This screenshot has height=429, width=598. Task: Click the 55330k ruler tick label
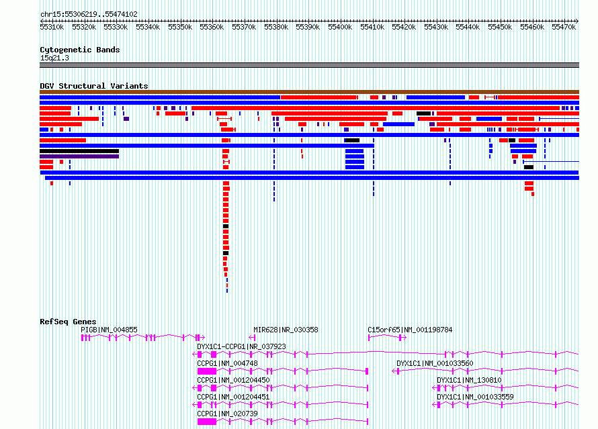(x=116, y=27)
